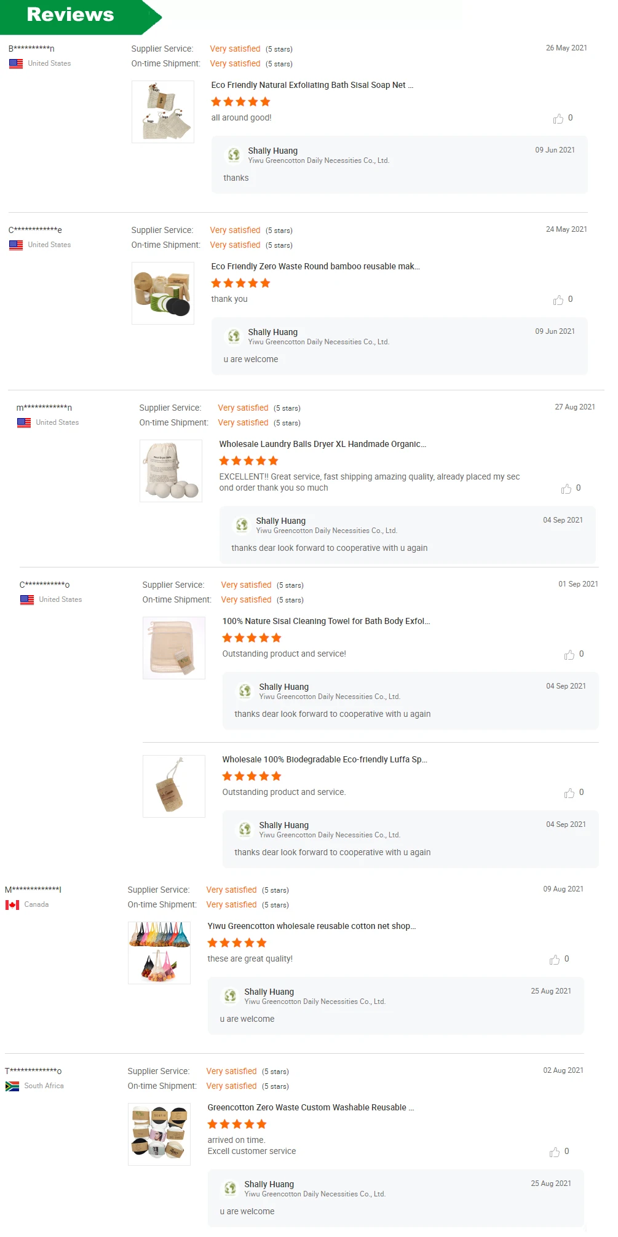This screenshot has height=1237, width=618.
Task: Click thumbs-up on "thank you" review
Action: click(x=558, y=300)
